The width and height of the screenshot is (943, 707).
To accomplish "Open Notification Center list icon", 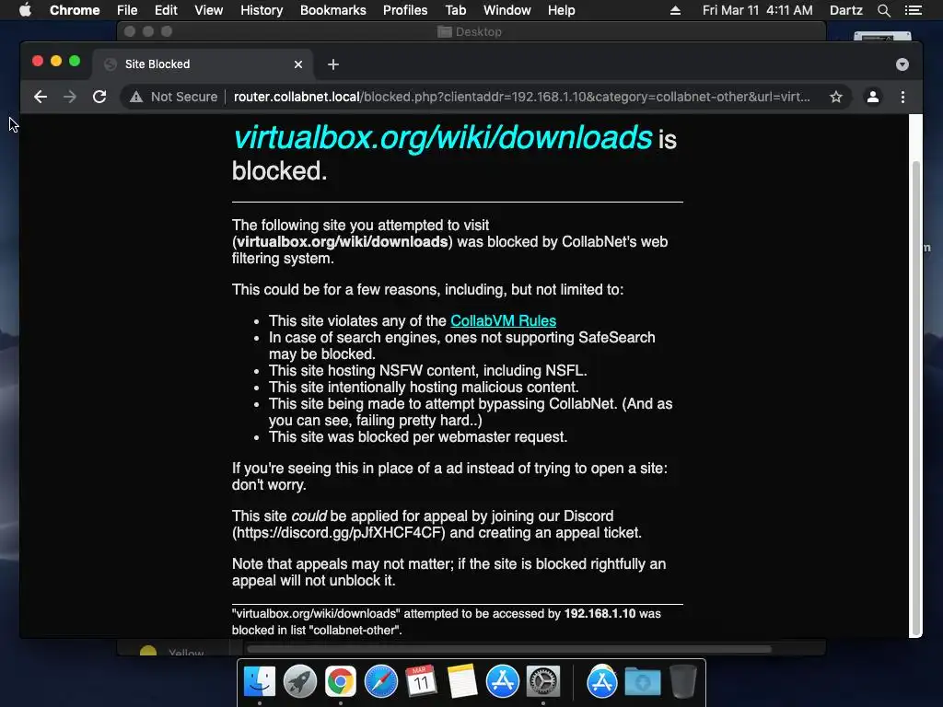I will (x=913, y=10).
